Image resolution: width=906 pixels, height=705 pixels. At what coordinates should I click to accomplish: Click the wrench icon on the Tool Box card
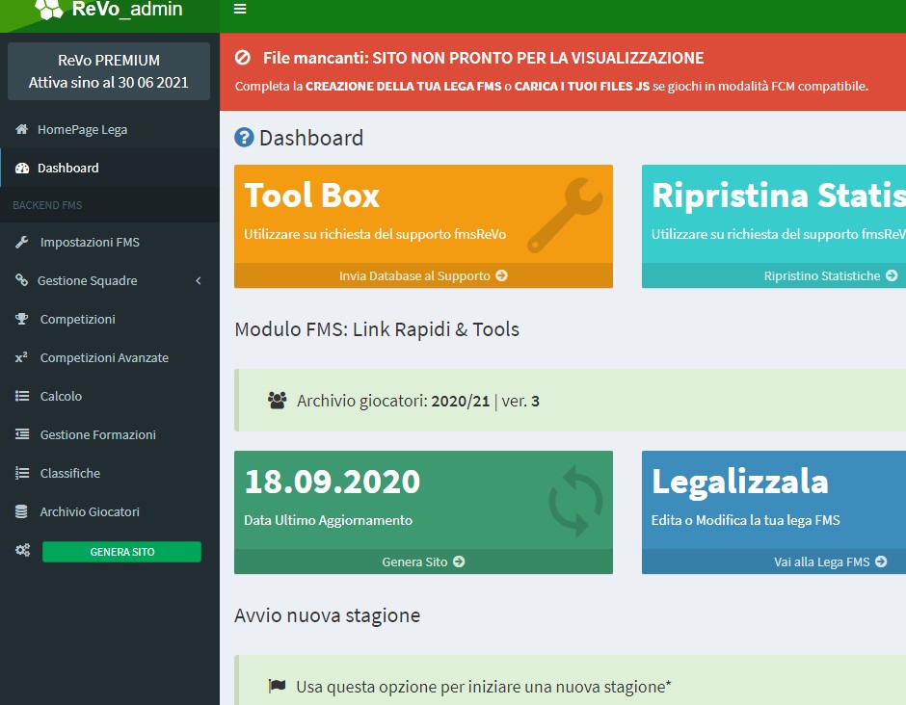tap(574, 209)
